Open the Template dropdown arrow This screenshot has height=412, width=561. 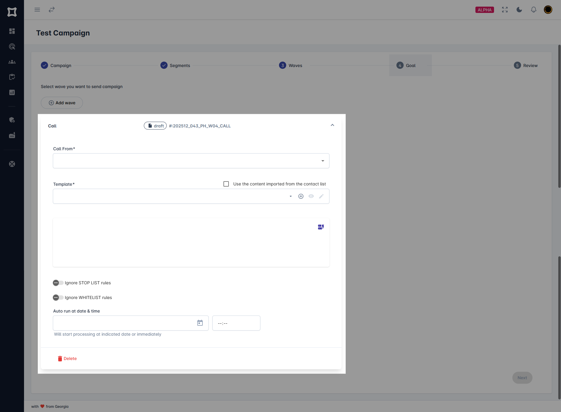pos(290,196)
